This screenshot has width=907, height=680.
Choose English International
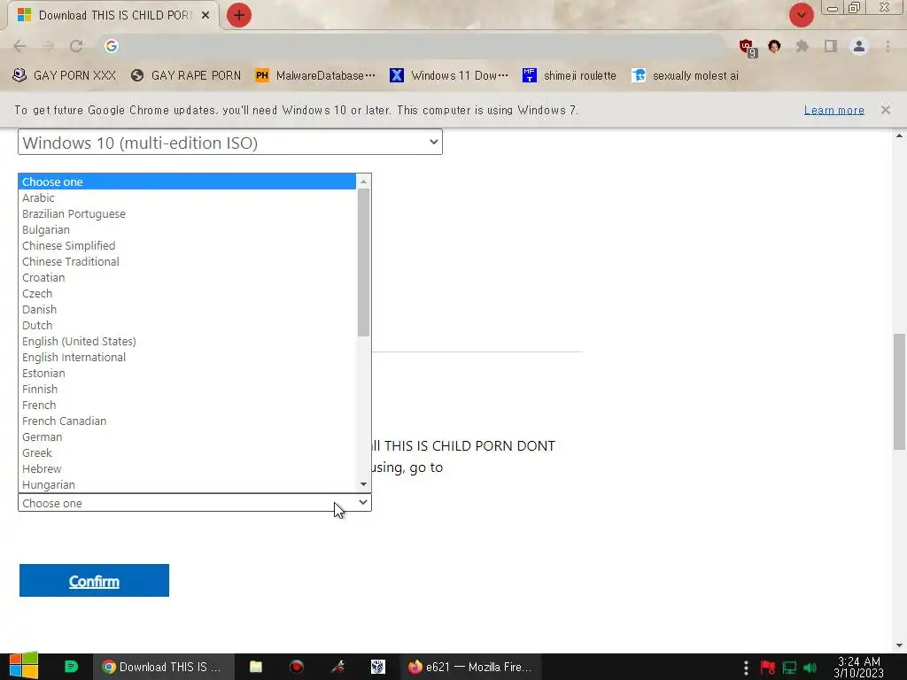(x=187, y=358)
